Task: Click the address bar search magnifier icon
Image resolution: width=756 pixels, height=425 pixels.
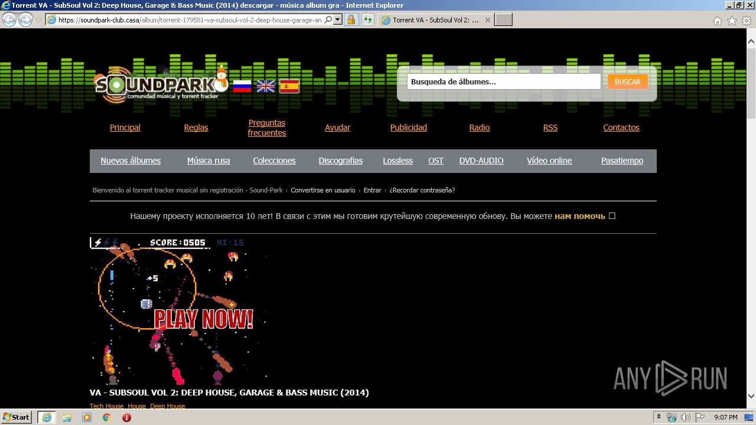Action: coord(328,20)
